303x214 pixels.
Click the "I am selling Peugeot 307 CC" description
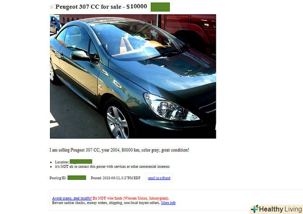119,150
